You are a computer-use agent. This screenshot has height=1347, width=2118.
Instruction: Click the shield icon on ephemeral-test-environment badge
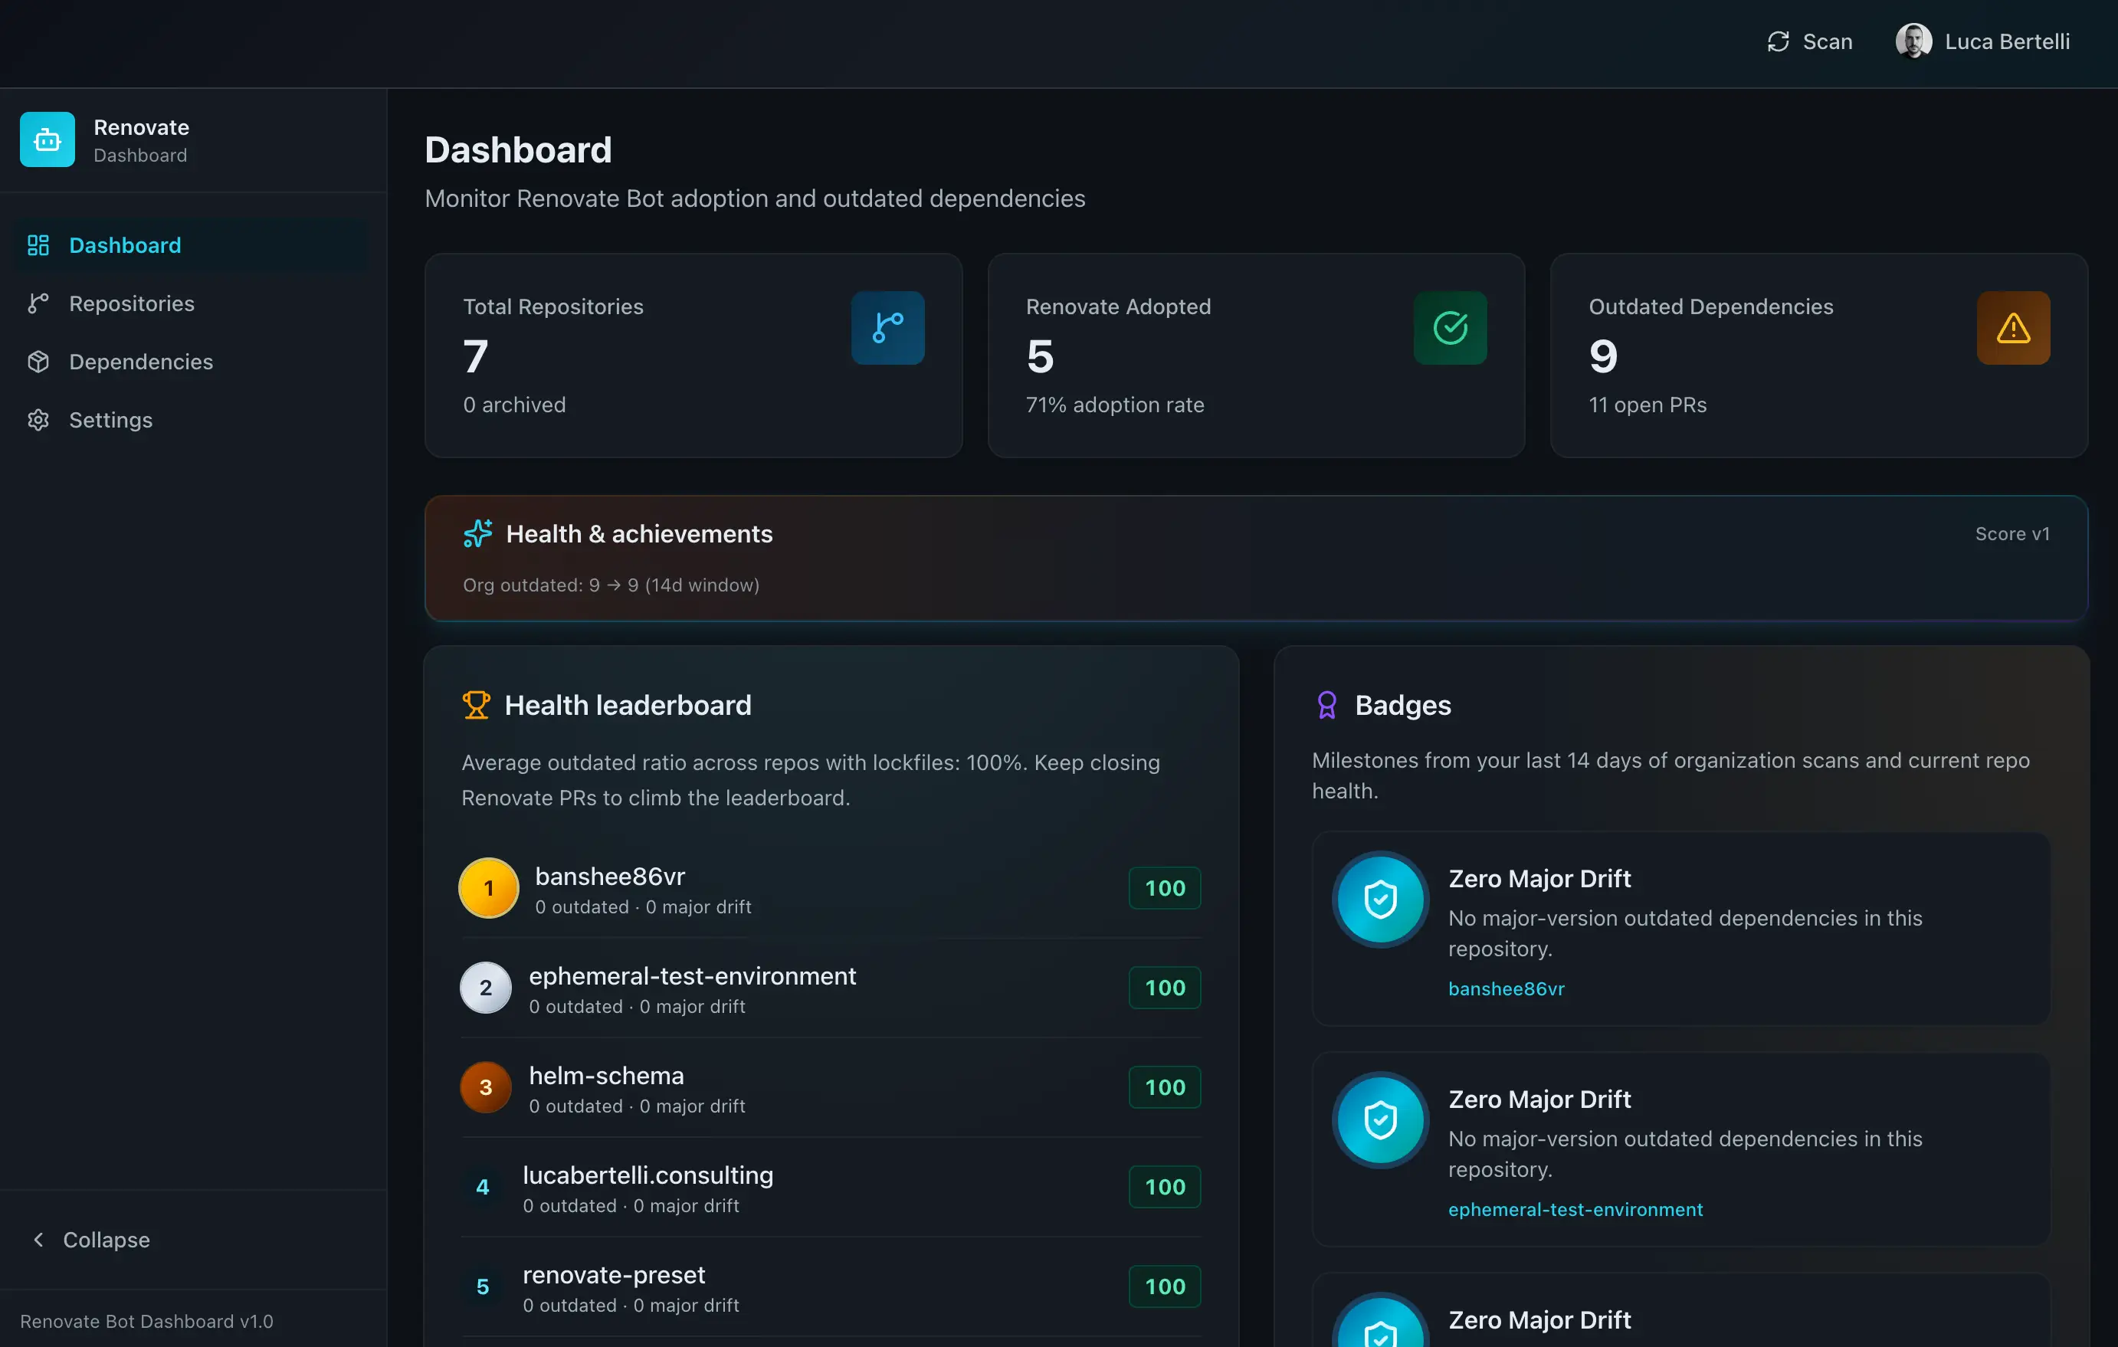click(x=1380, y=1119)
